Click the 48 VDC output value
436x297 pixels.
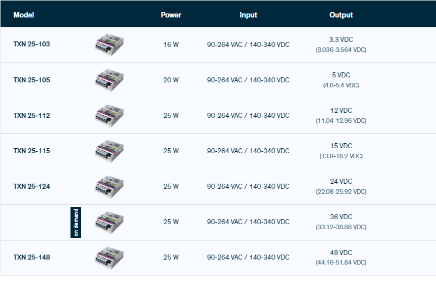(341, 253)
